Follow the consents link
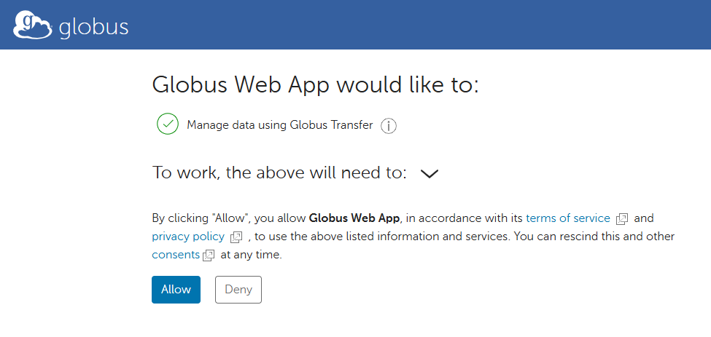The width and height of the screenshot is (711, 337). [176, 255]
